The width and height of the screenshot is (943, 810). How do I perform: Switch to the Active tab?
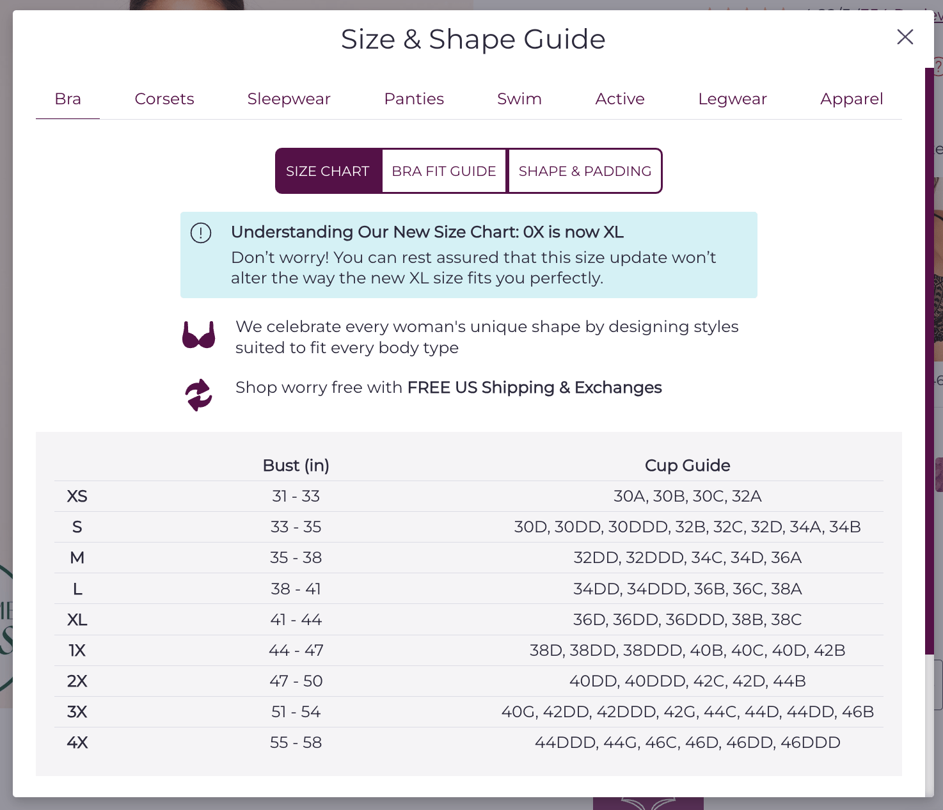click(x=619, y=99)
